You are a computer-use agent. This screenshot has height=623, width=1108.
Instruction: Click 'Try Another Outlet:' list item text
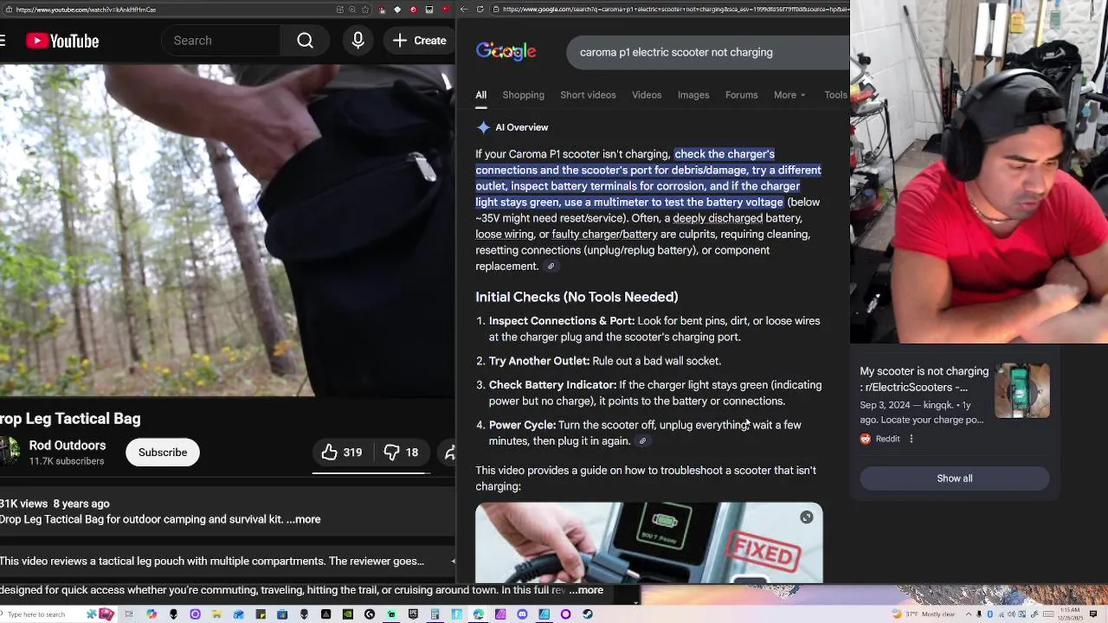[x=539, y=361]
